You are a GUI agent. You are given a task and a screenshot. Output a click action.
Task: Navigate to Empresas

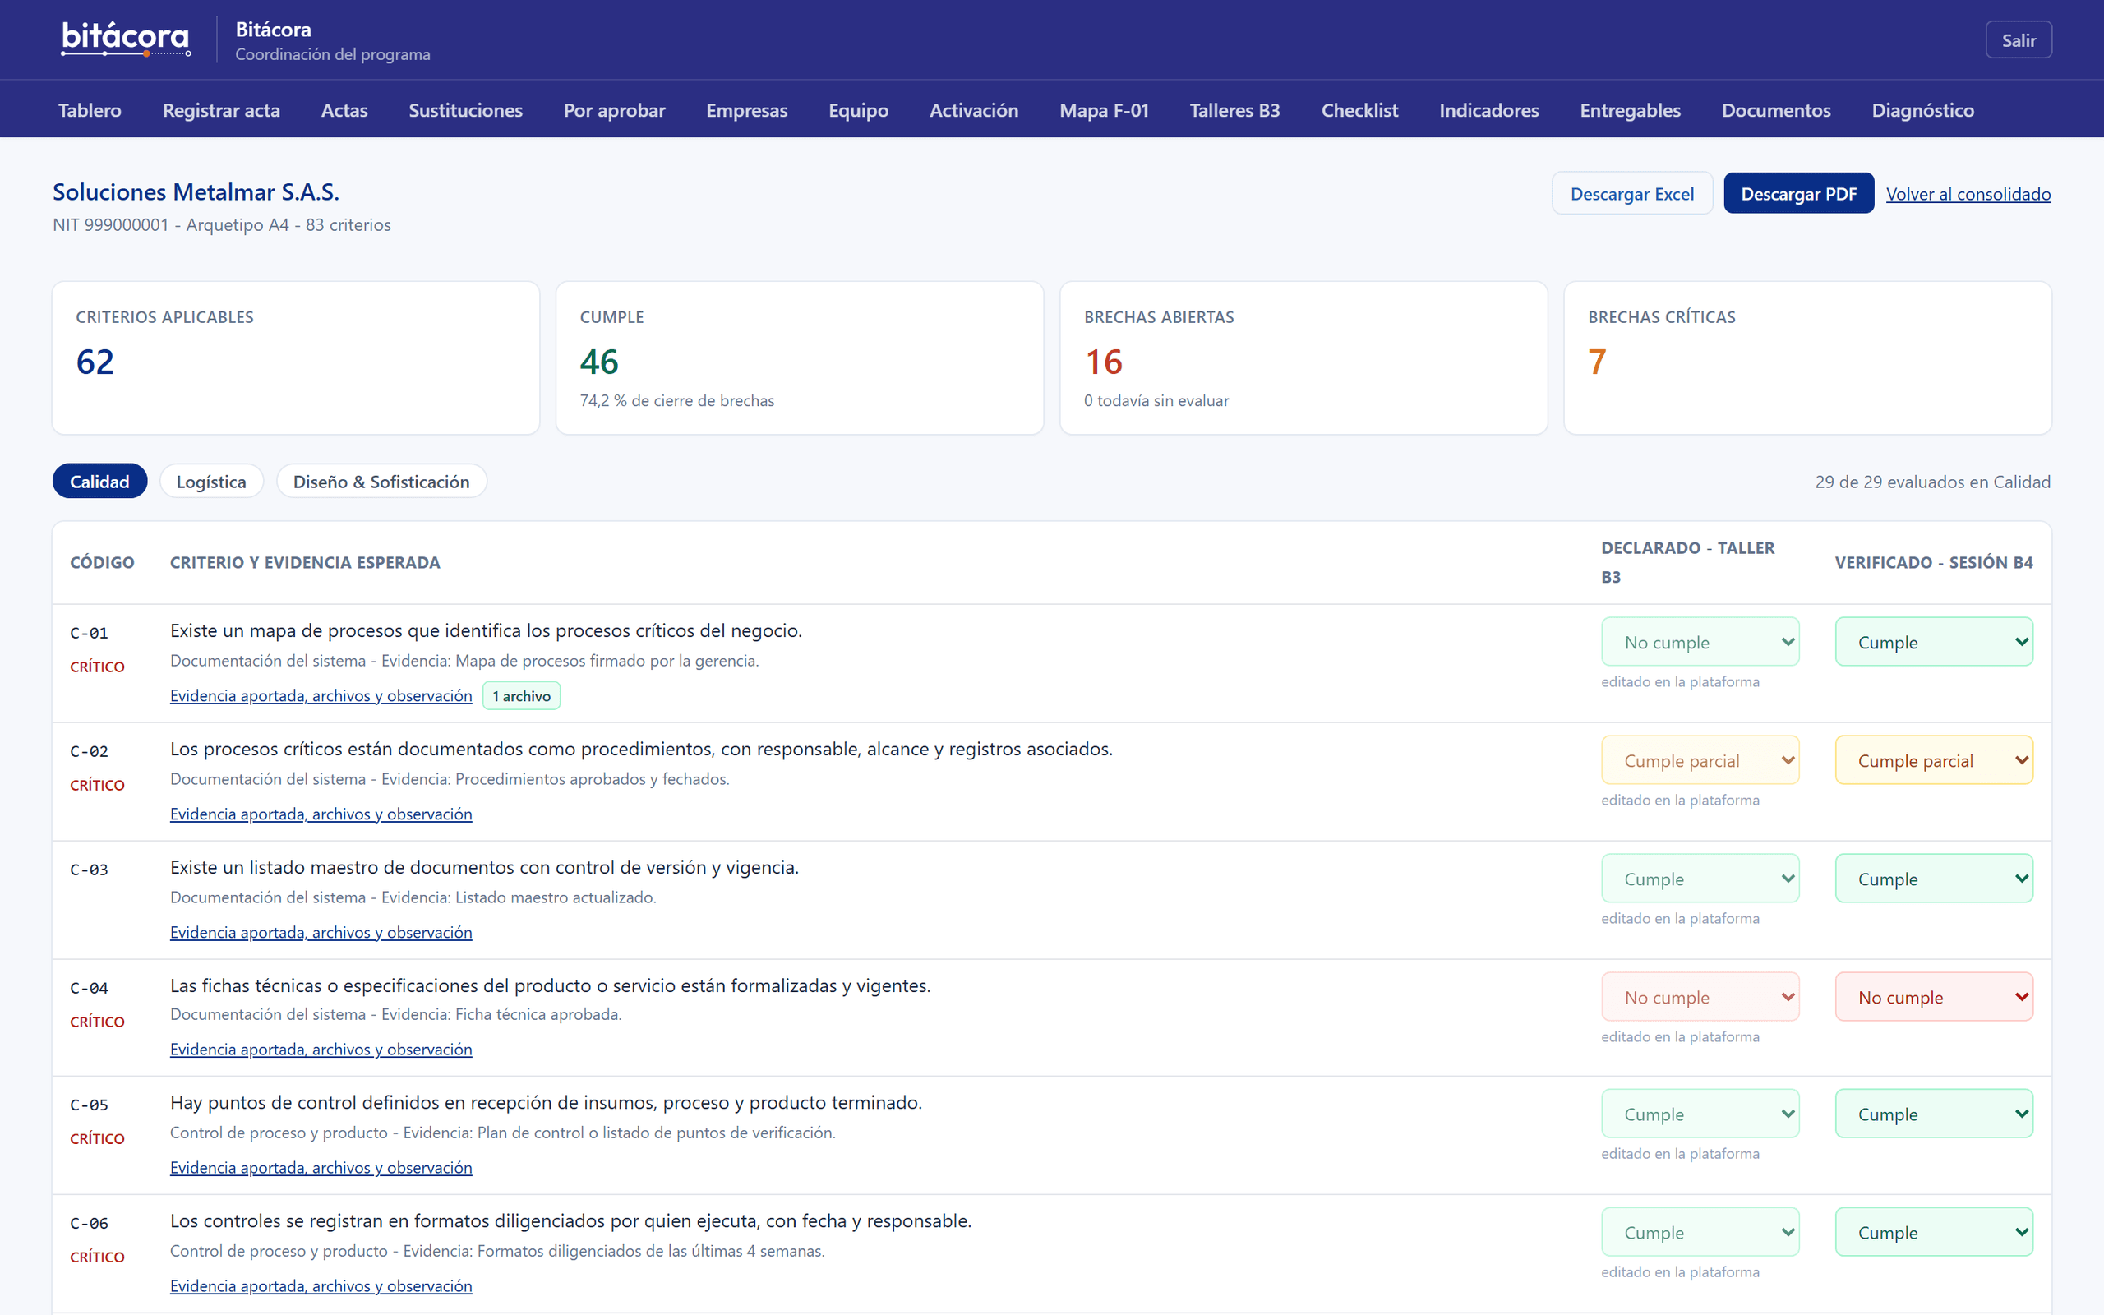pyautogui.click(x=746, y=110)
